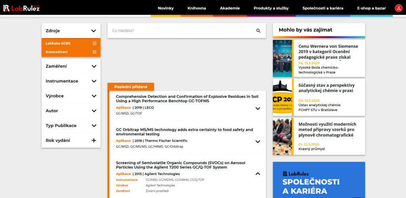Click the Kvasný průmysl article thumbnail
The width and height of the screenshot is (406, 198).
point(283,136)
